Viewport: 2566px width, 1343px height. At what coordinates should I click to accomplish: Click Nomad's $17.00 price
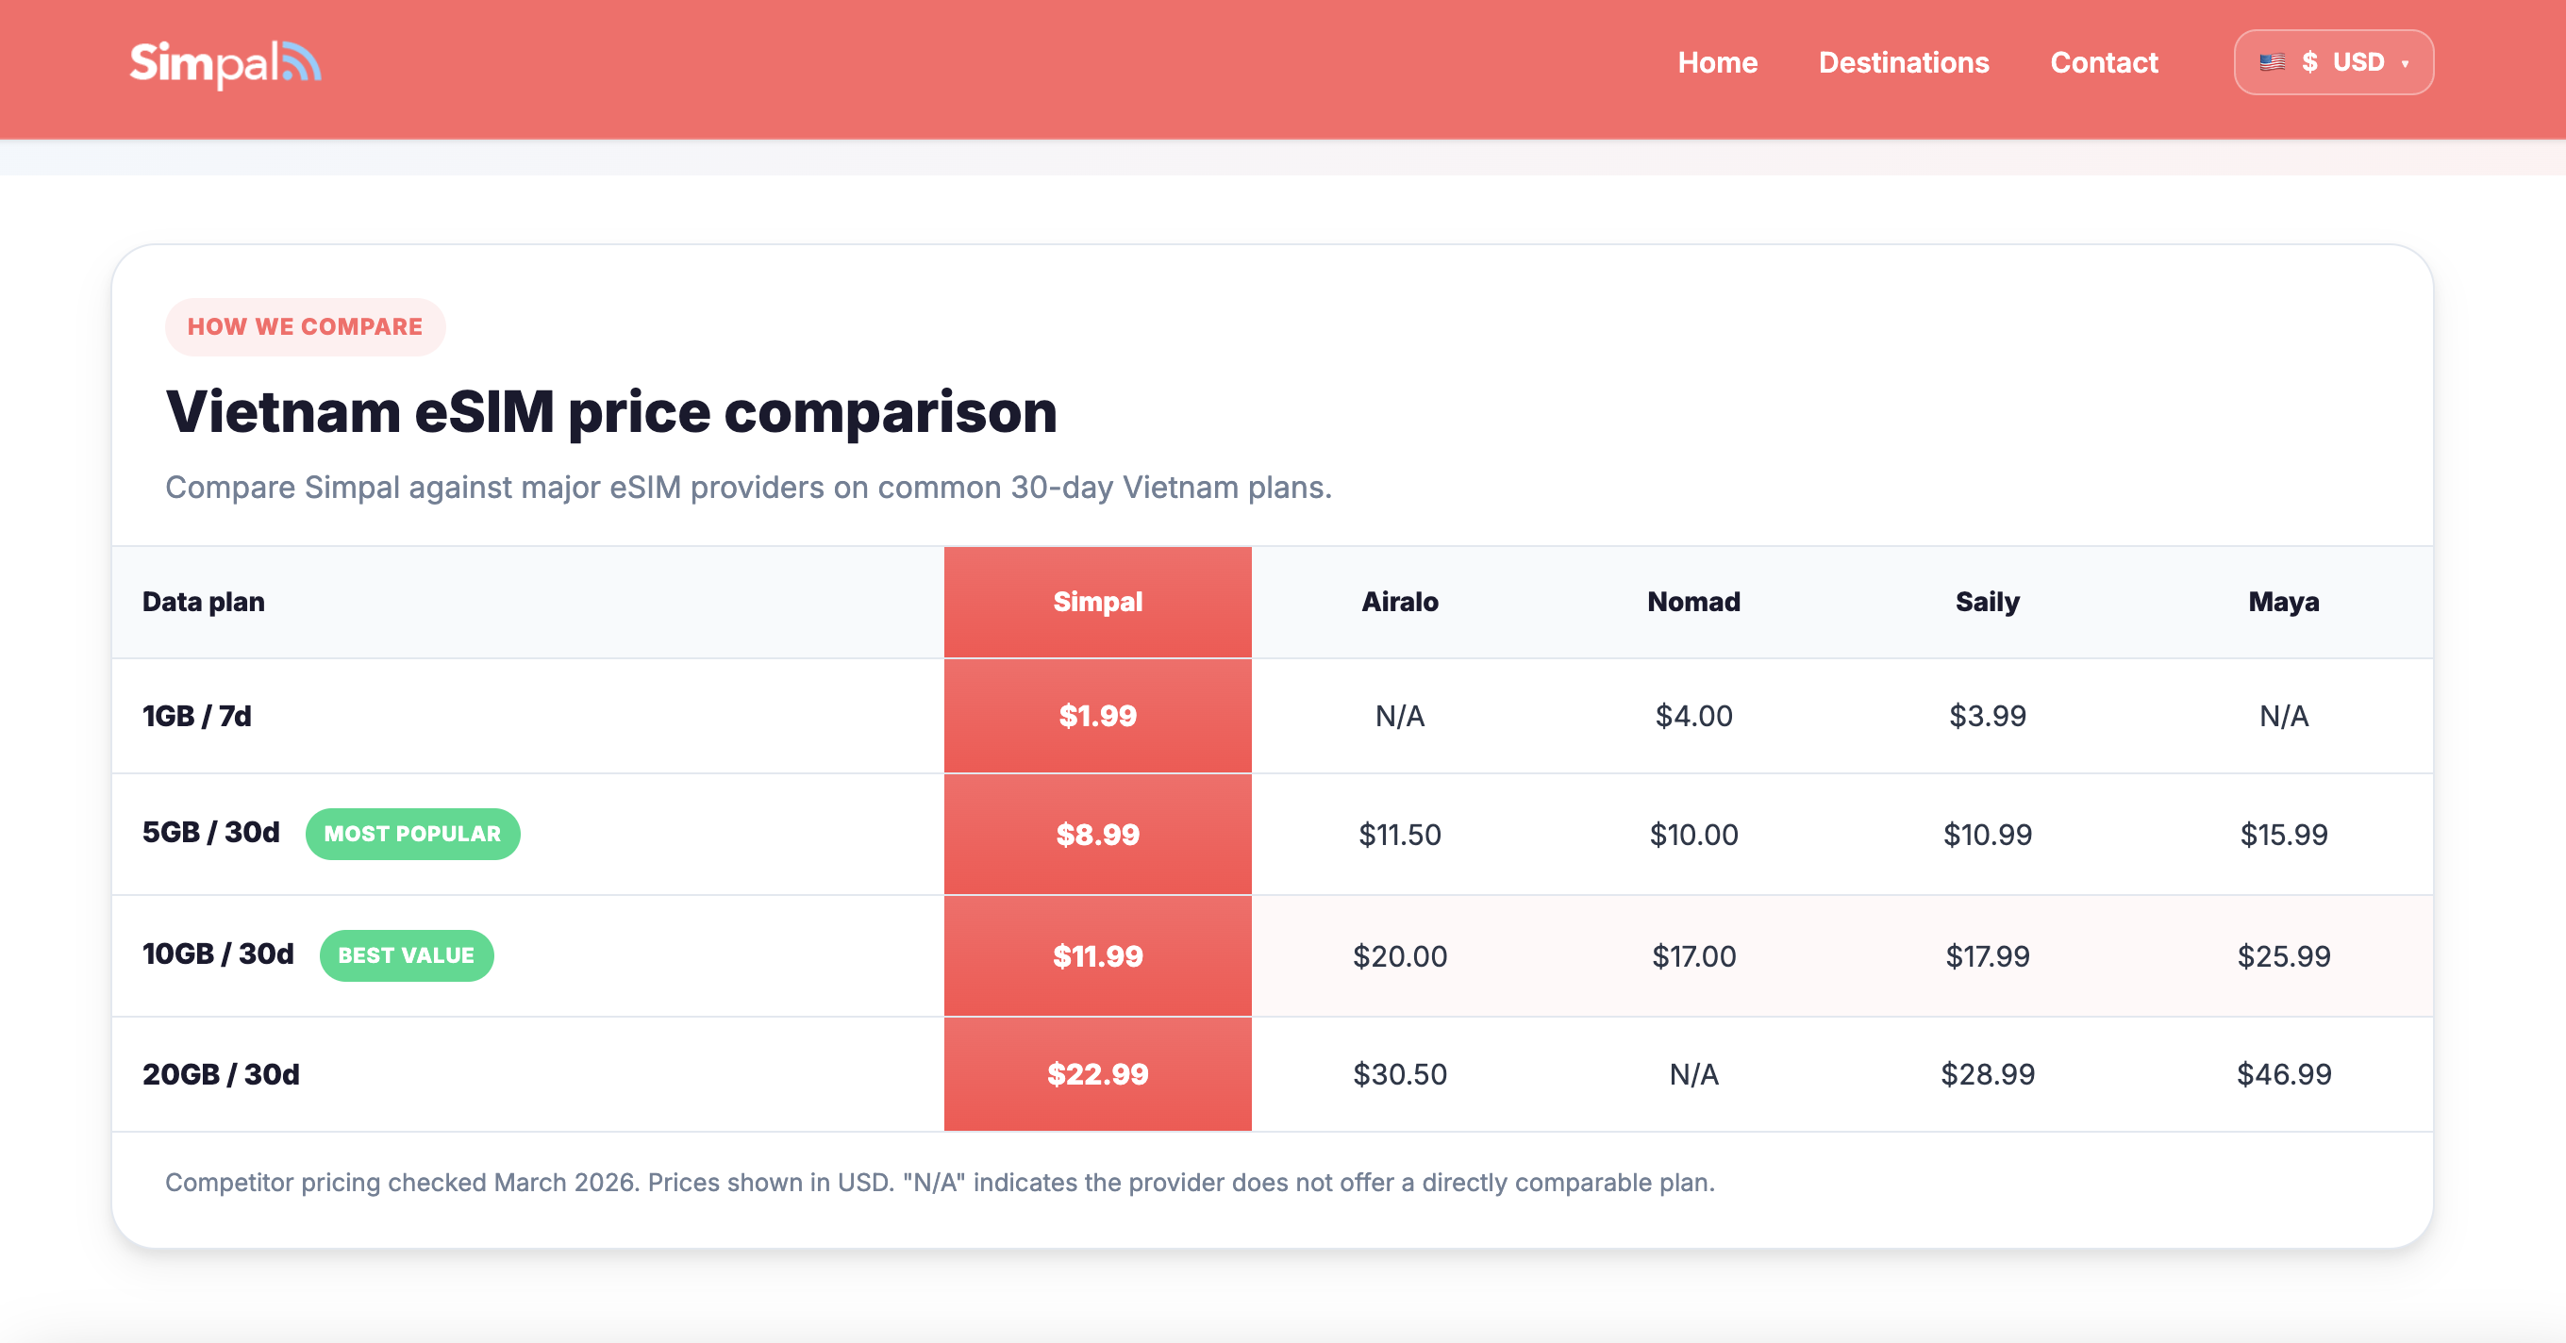(1693, 955)
